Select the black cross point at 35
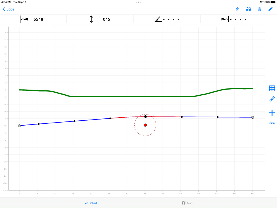This screenshot has height=208, width=277. click(x=145, y=117)
